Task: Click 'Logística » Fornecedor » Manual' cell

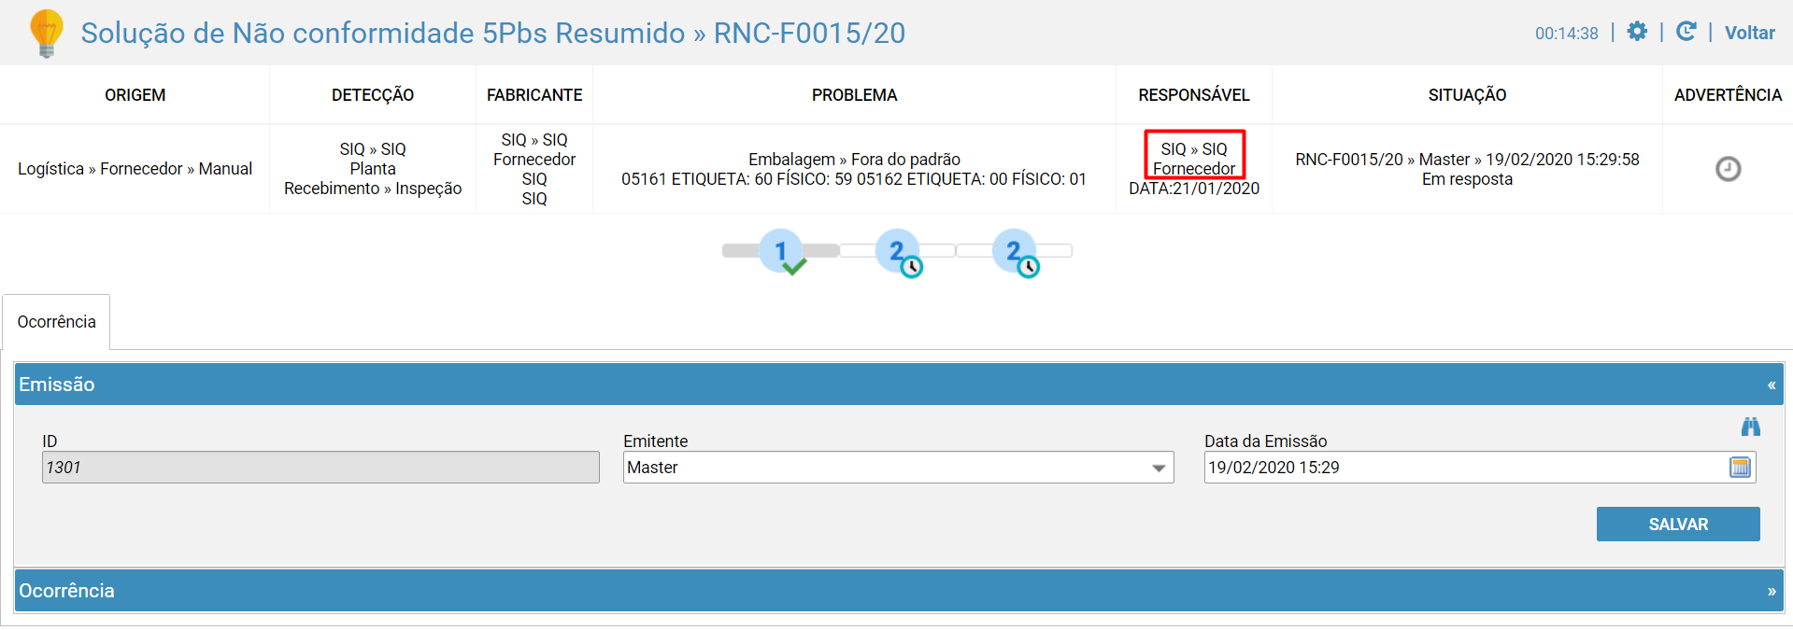Action: tap(135, 169)
